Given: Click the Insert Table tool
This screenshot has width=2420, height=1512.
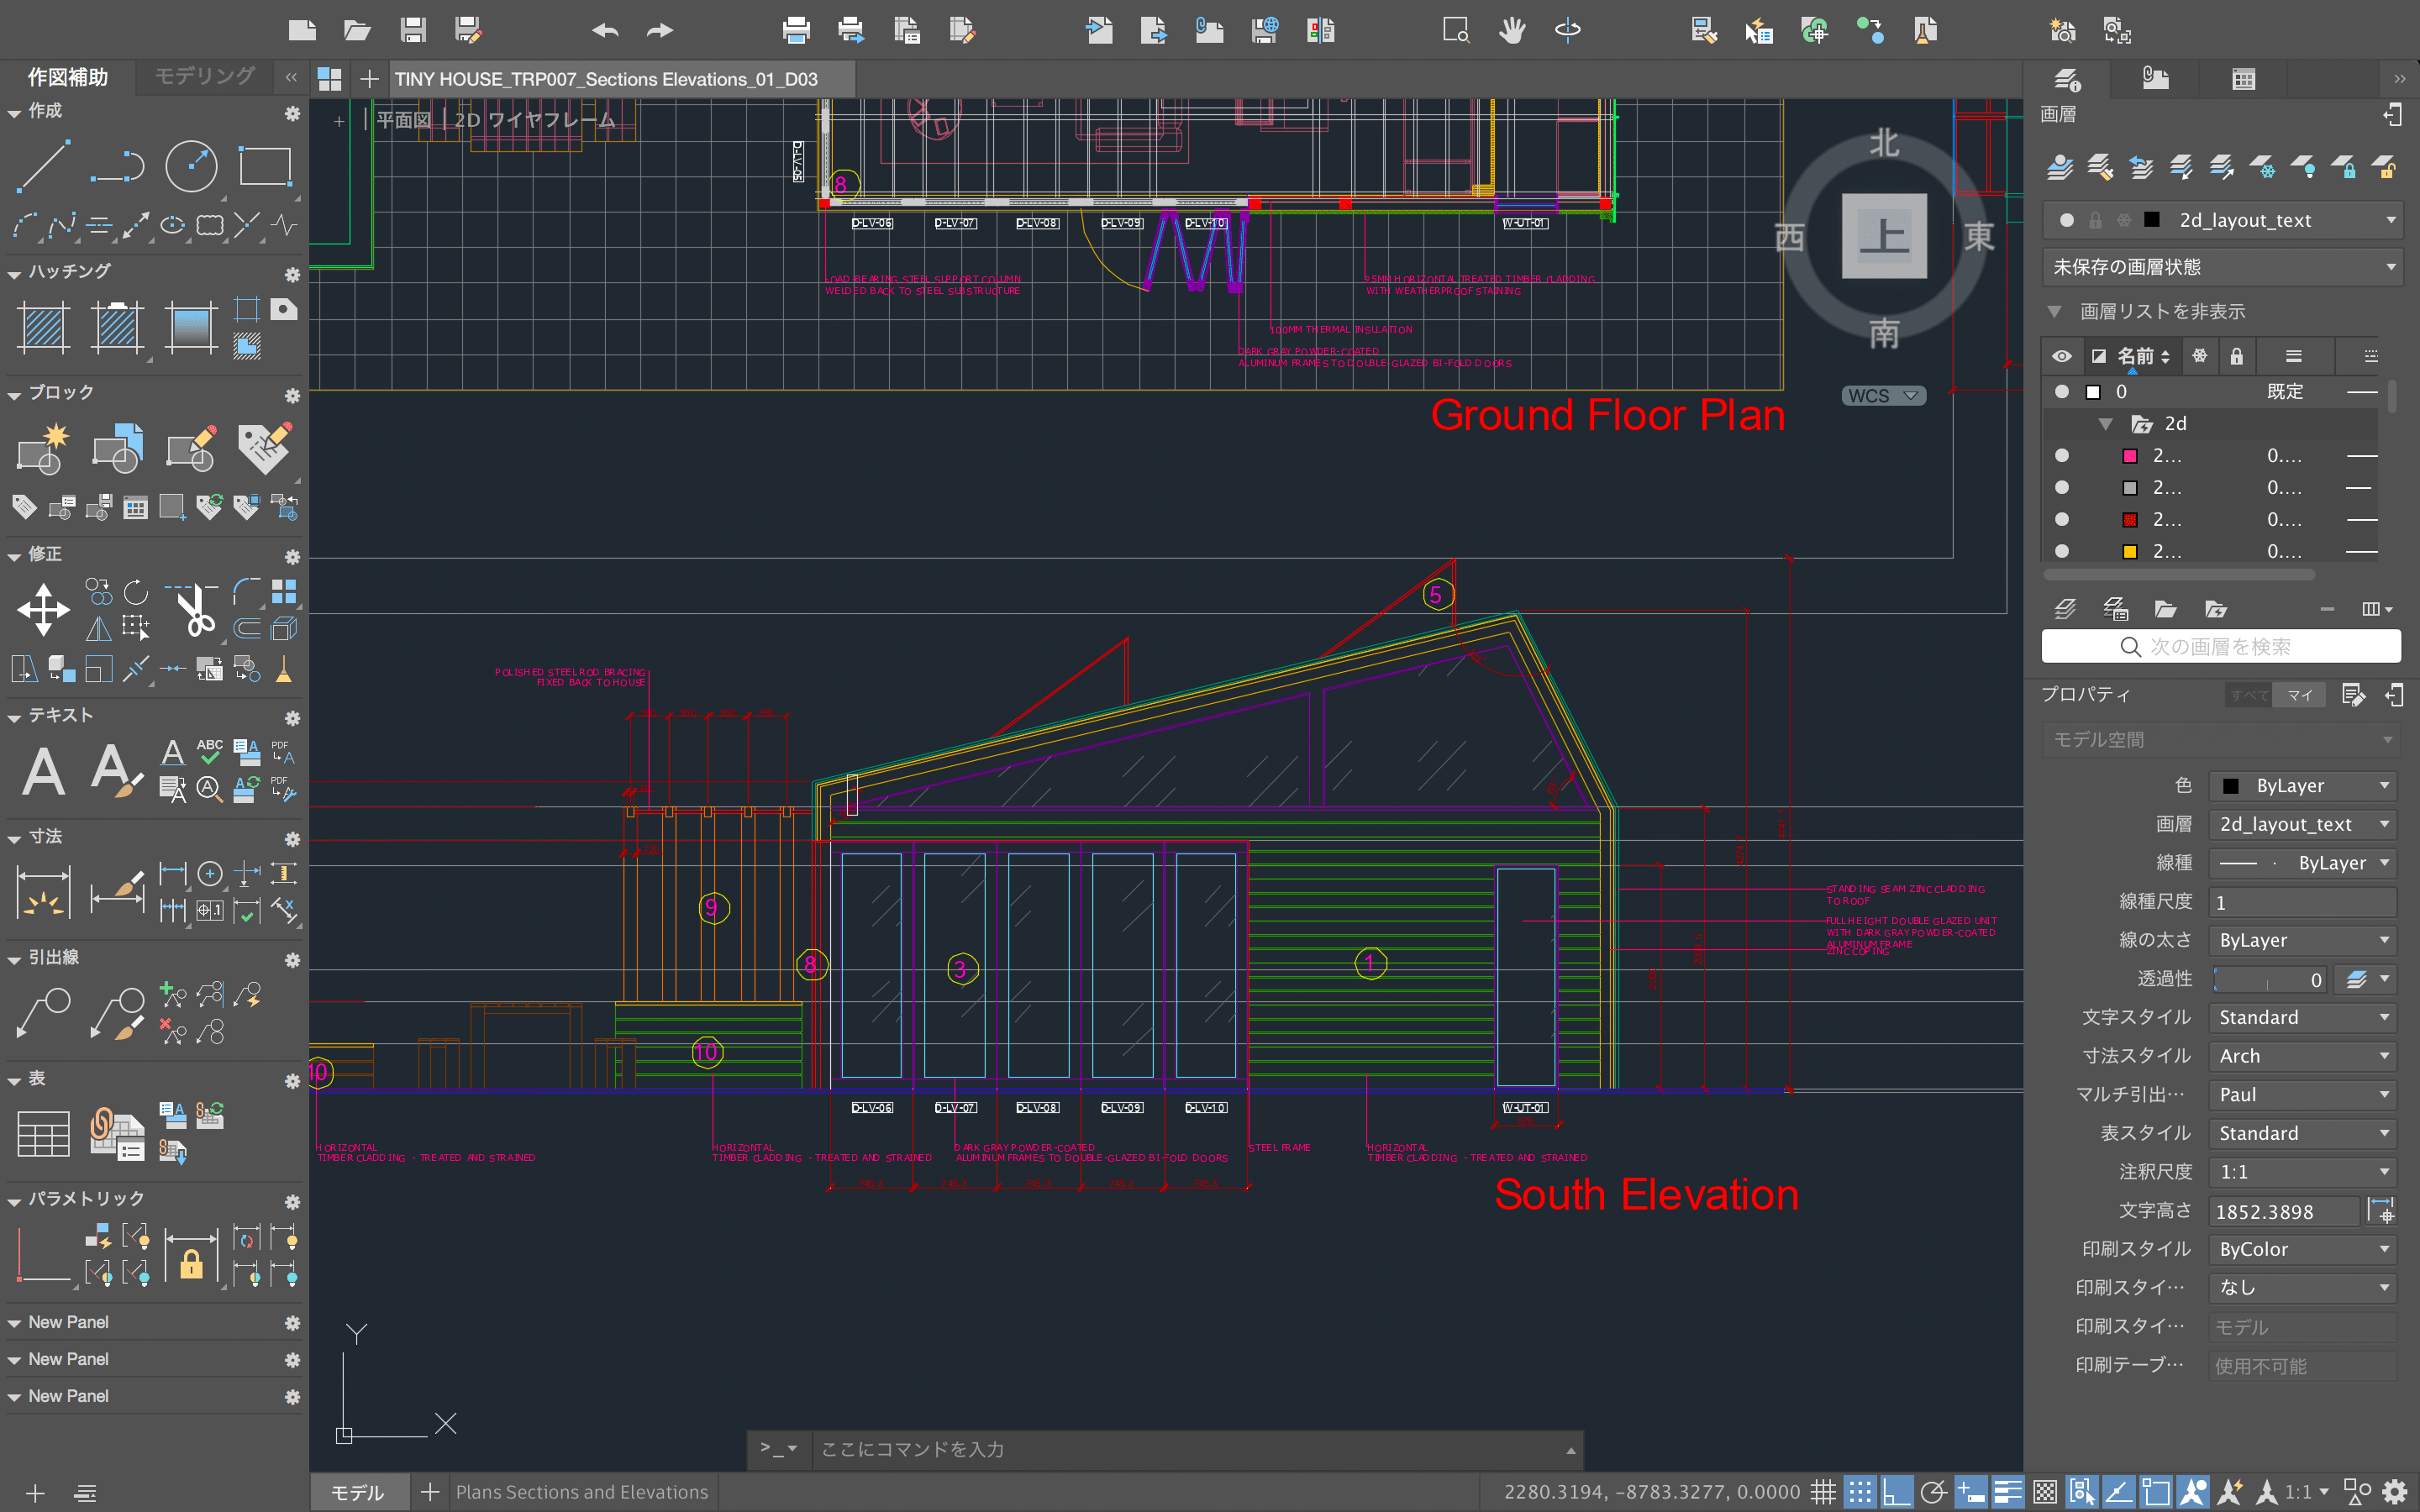Looking at the screenshot, I should pyautogui.click(x=43, y=1133).
